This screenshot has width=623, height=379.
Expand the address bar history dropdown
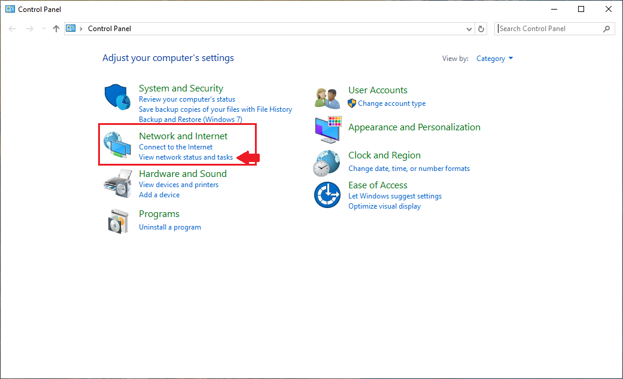pyautogui.click(x=469, y=29)
